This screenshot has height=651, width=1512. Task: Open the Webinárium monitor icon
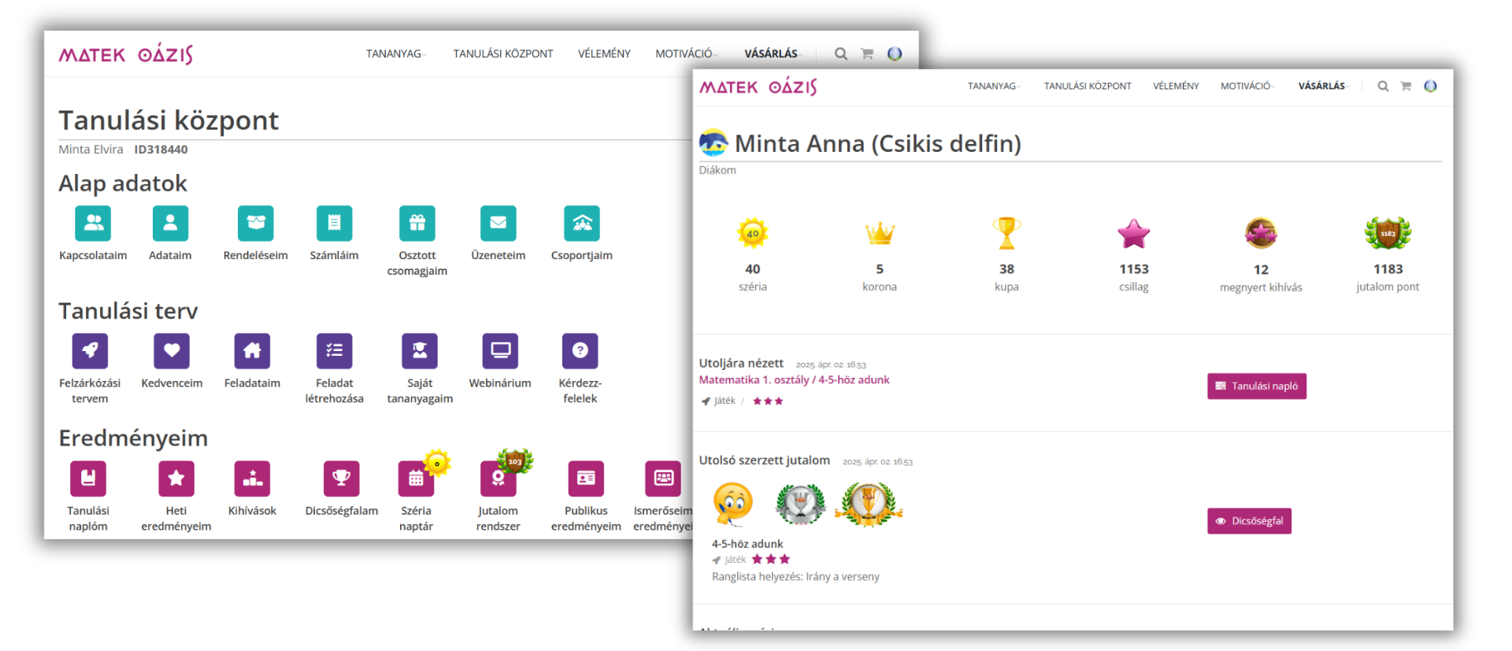click(500, 351)
